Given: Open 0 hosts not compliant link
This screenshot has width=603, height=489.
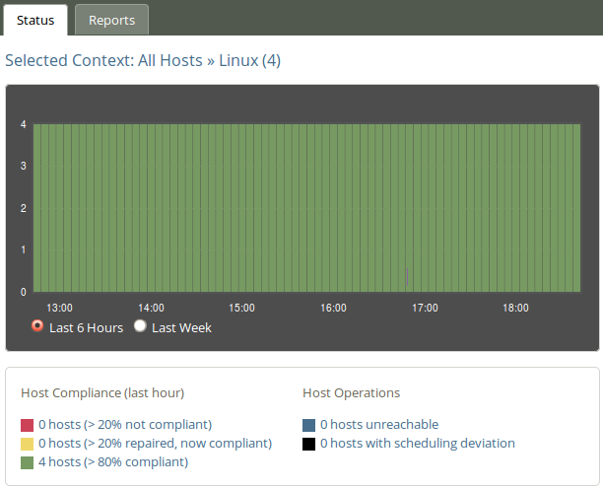Looking at the screenshot, I should pos(125,424).
